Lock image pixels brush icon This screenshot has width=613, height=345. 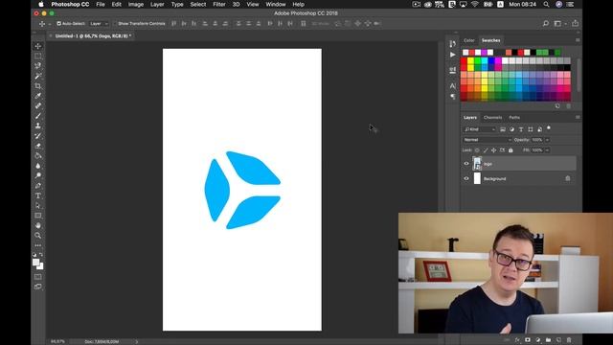coord(486,150)
